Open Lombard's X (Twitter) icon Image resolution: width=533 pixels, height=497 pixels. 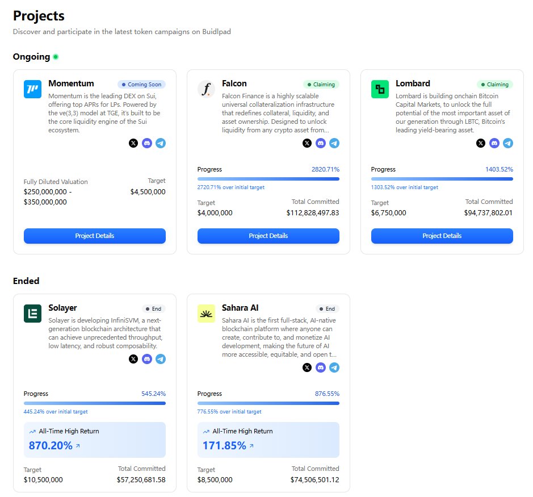[481, 143]
